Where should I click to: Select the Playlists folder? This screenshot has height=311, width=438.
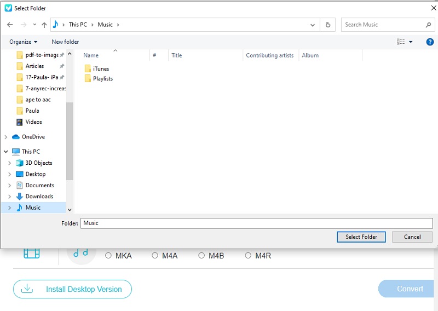[102, 79]
